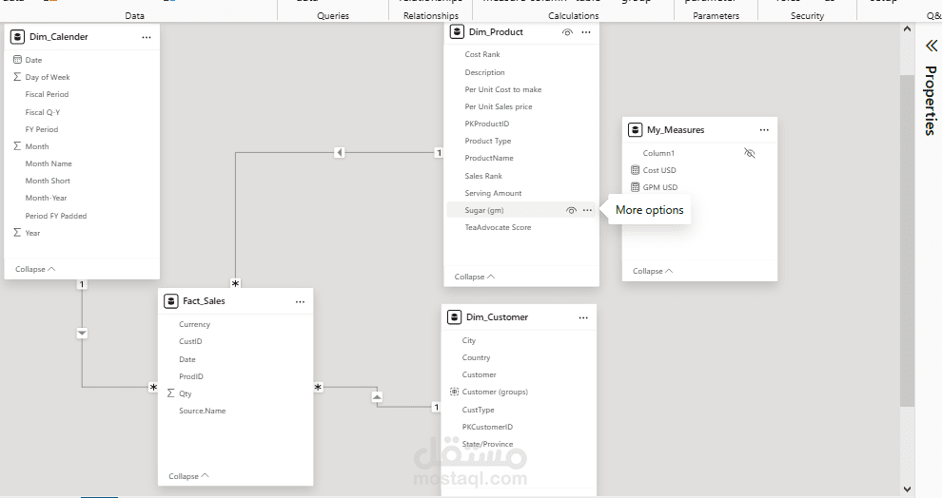
Task: Select the Product Type field
Action: tap(488, 141)
